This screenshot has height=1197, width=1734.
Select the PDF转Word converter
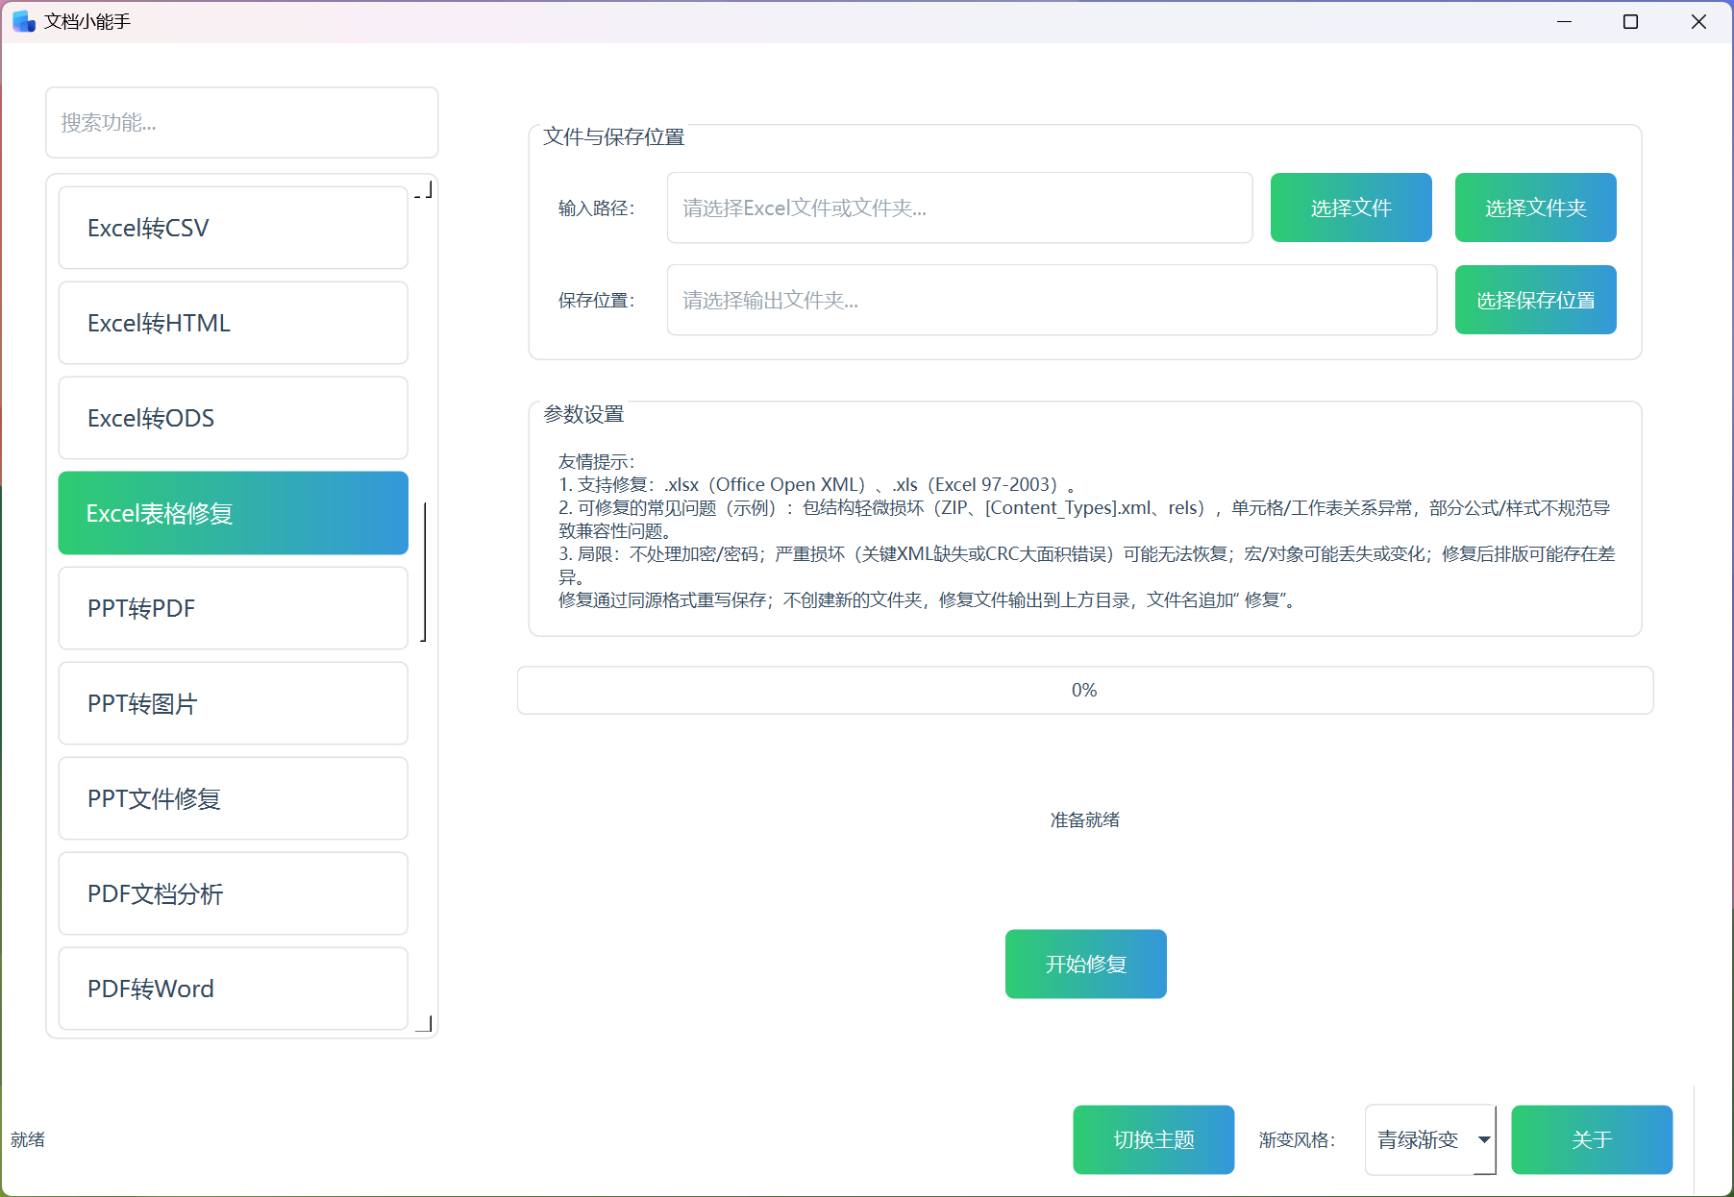coord(233,989)
